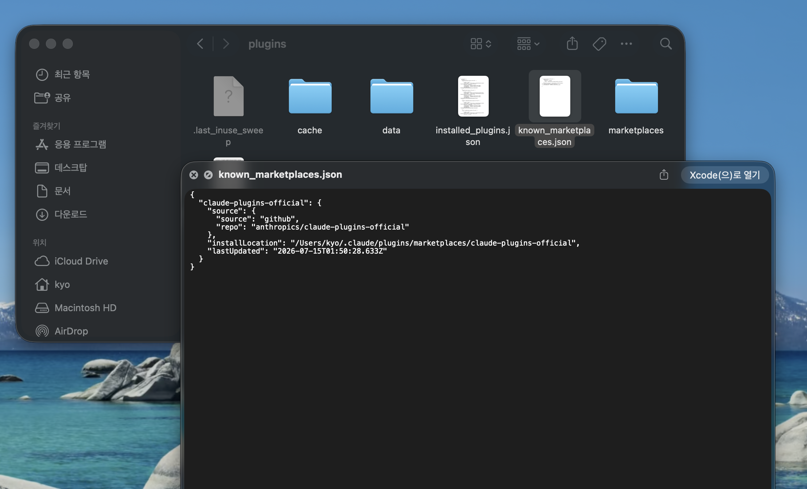Image resolution: width=807 pixels, height=489 pixels.
Task: Change icon view mode in toolbar
Action: [x=481, y=44]
